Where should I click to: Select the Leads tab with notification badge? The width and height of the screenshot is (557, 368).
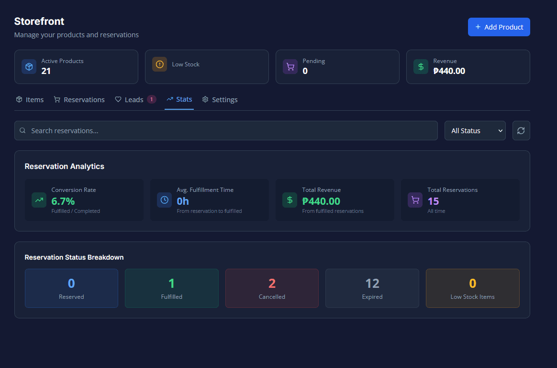point(135,99)
